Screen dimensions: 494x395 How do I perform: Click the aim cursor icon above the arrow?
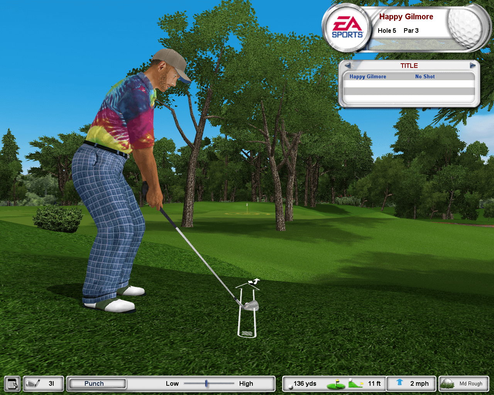coord(254,281)
